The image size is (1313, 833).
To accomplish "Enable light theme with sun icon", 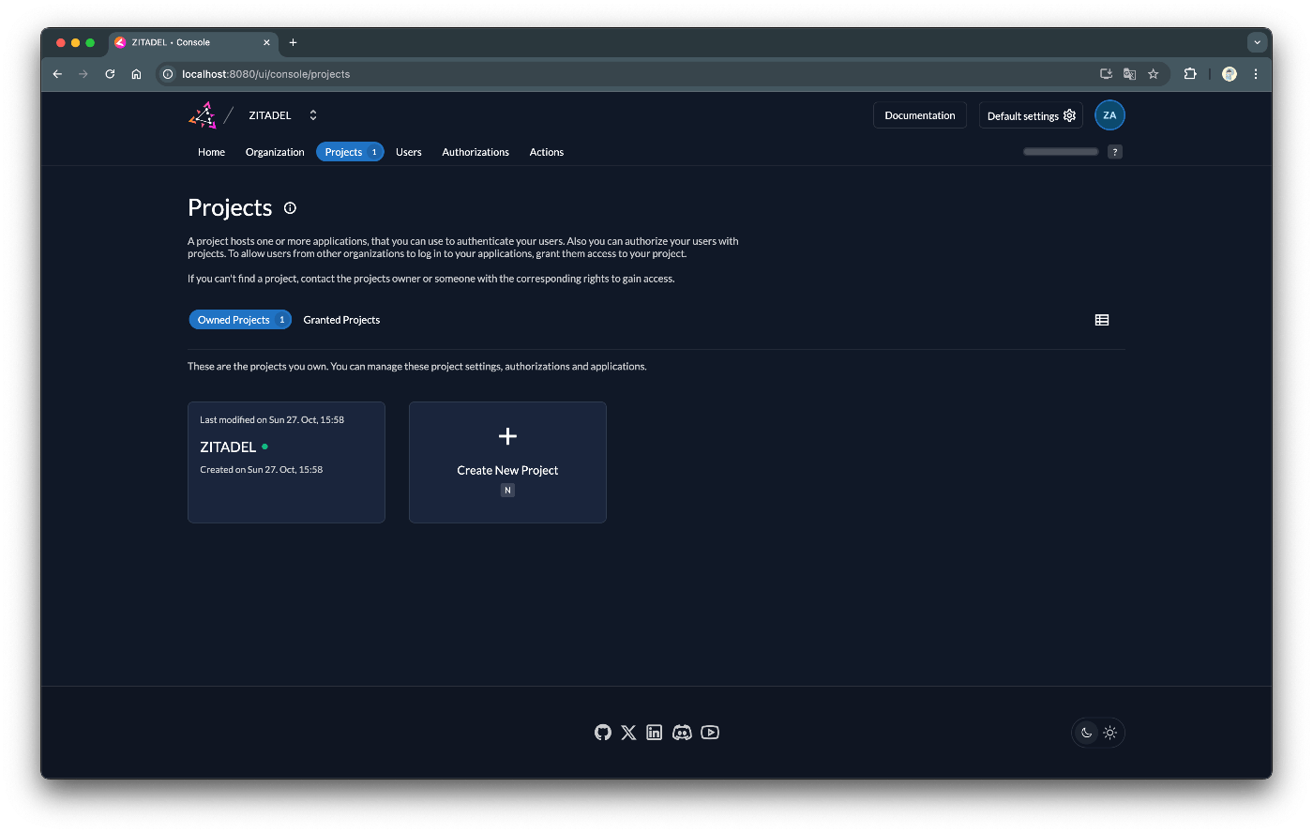I will [1110, 733].
